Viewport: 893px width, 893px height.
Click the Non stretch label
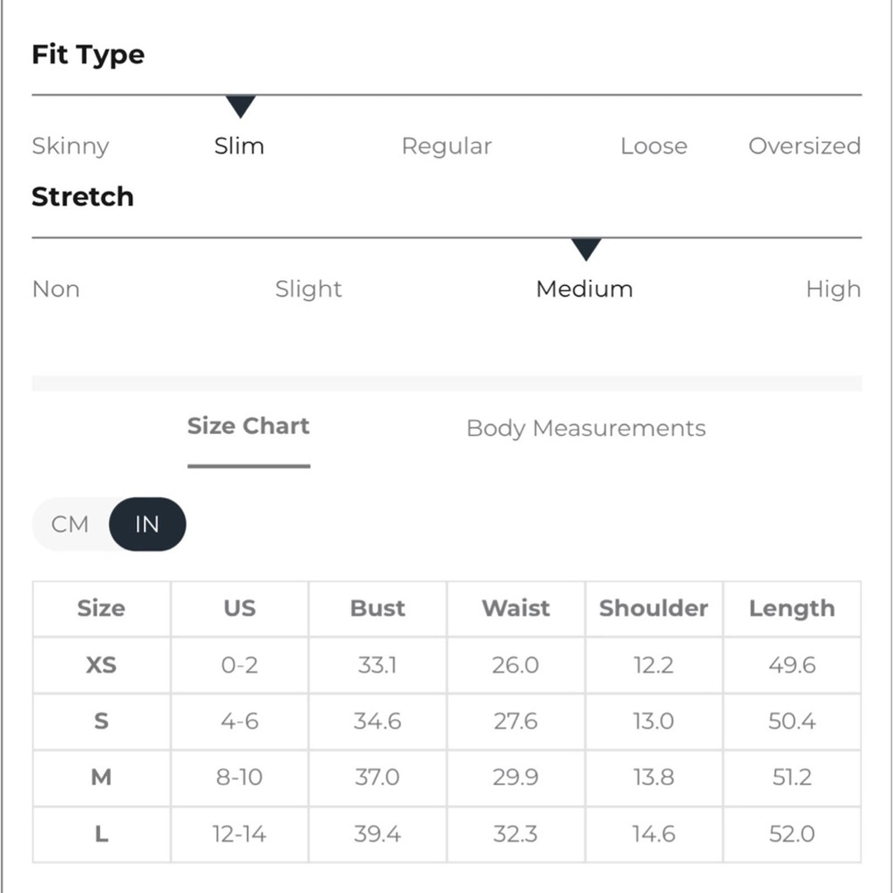tap(56, 289)
